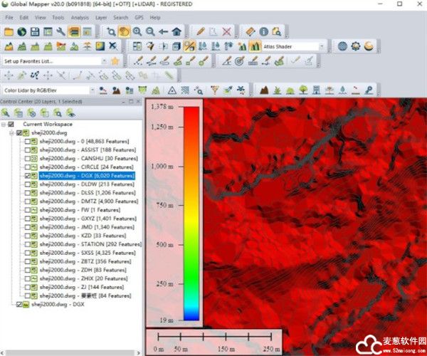Screen dimensions: 427x356
Task: Open the Layer menu
Action: tap(102, 16)
